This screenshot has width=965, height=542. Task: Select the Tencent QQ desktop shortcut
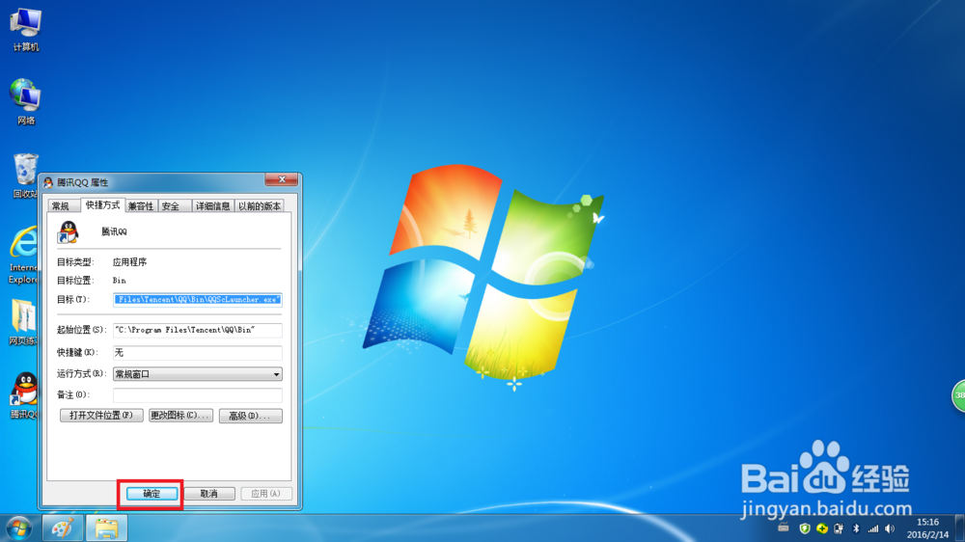[x=25, y=395]
